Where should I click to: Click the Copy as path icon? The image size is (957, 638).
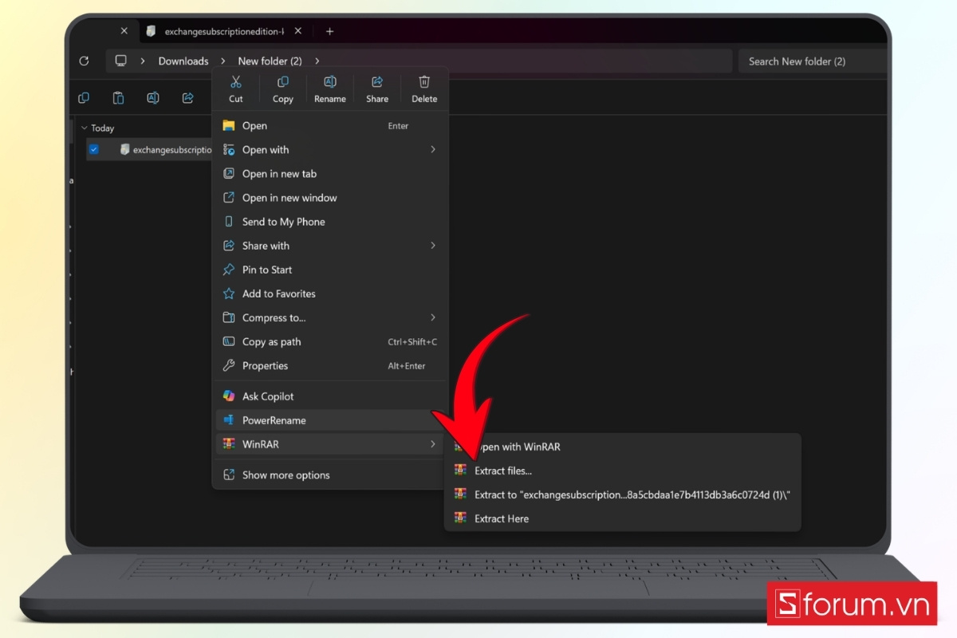pyautogui.click(x=229, y=341)
